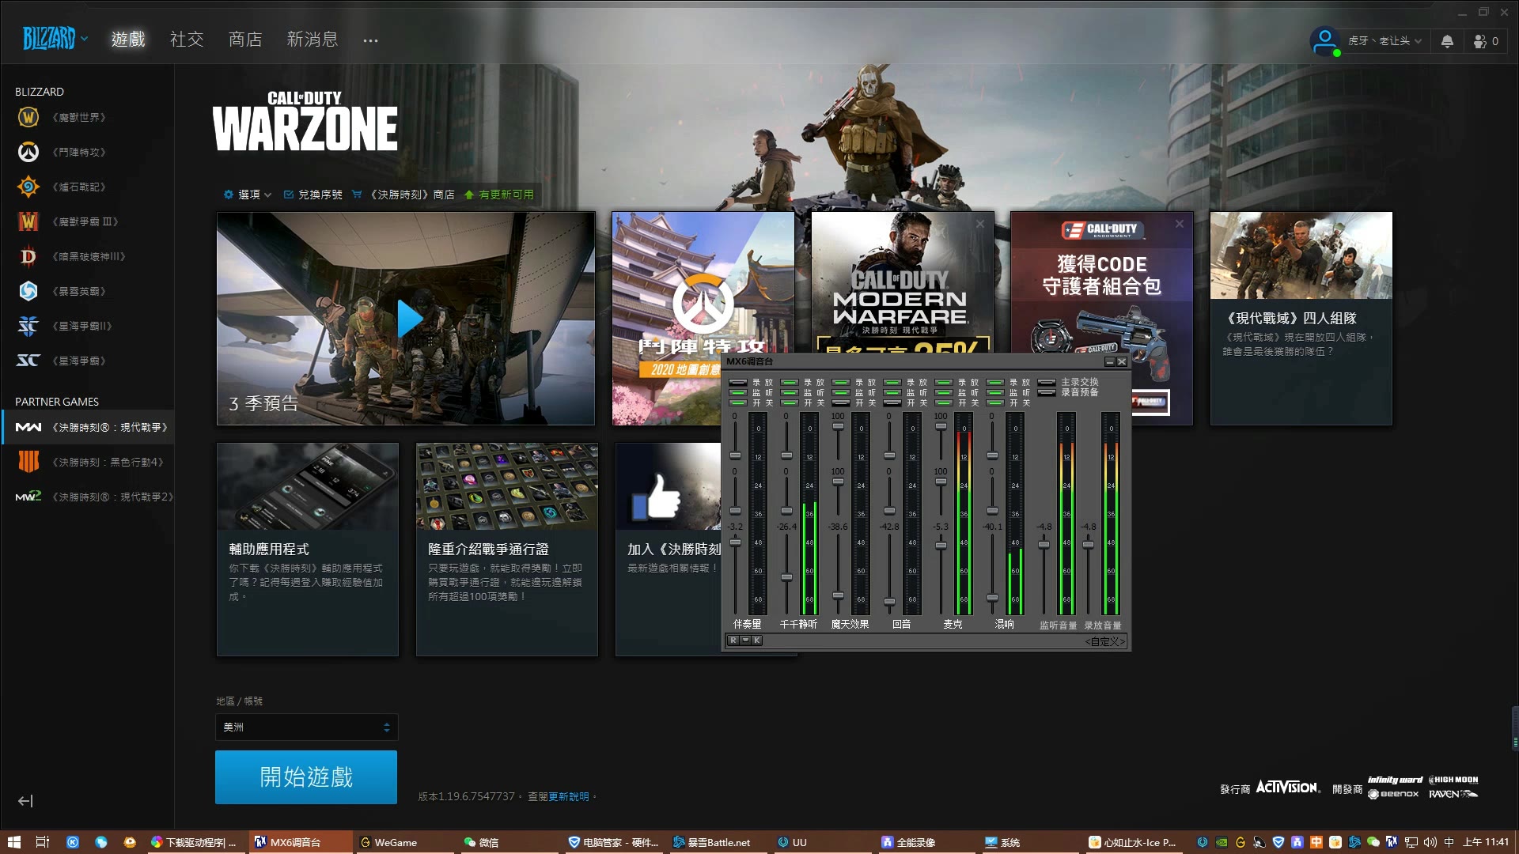Open the 新消息 tab
Screen dimensions: 1519x854
click(312, 39)
